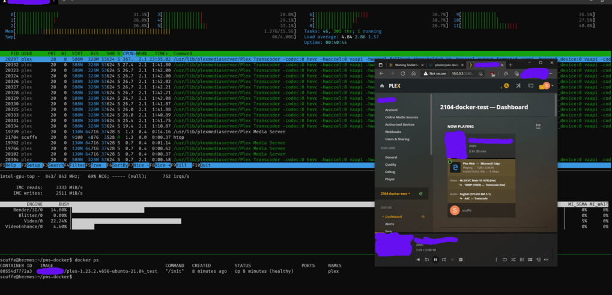612x295 pixels.
Task: Refresh the Edge browser page
Action: [x=402, y=73]
